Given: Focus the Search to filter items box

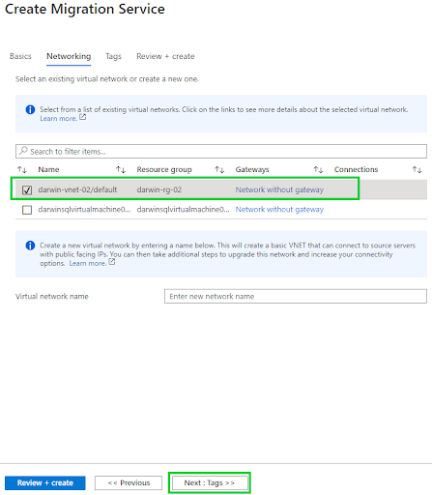Looking at the screenshot, I should pyautogui.click(x=221, y=151).
